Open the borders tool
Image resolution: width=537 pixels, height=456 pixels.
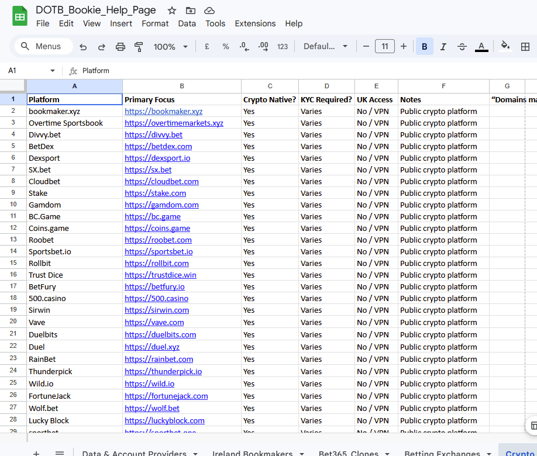[525, 47]
